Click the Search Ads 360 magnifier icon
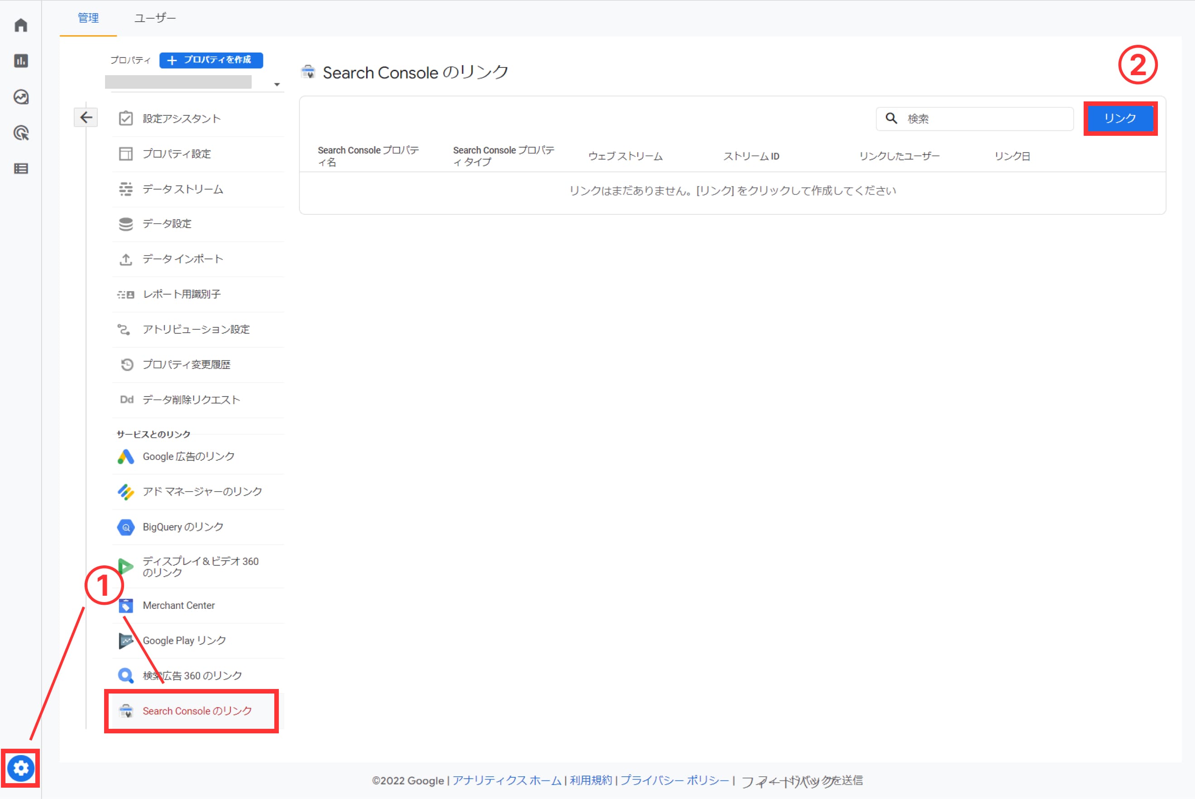The height and width of the screenshot is (799, 1195). pos(126,676)
